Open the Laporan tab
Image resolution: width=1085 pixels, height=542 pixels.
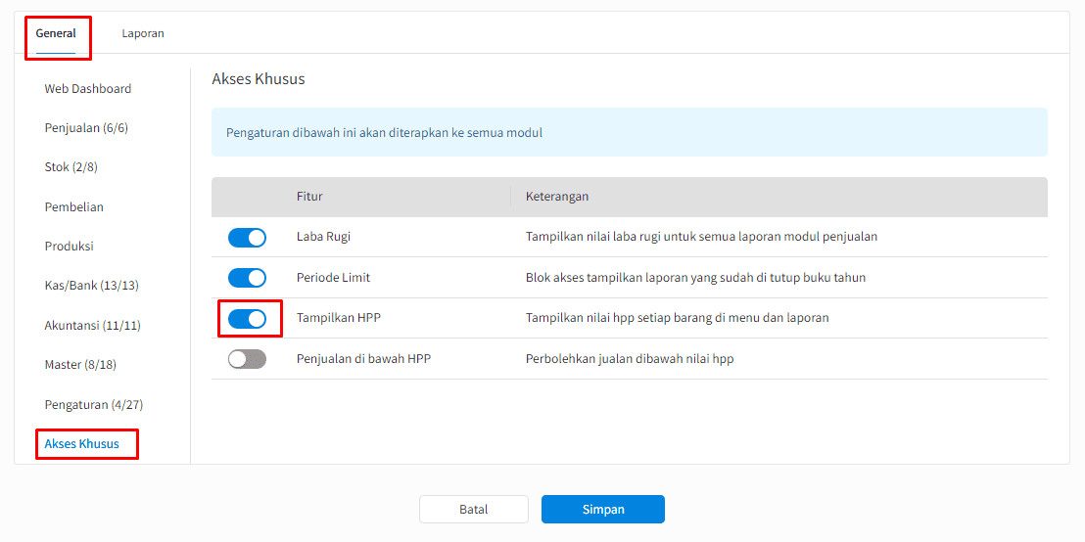click(143, 33)
